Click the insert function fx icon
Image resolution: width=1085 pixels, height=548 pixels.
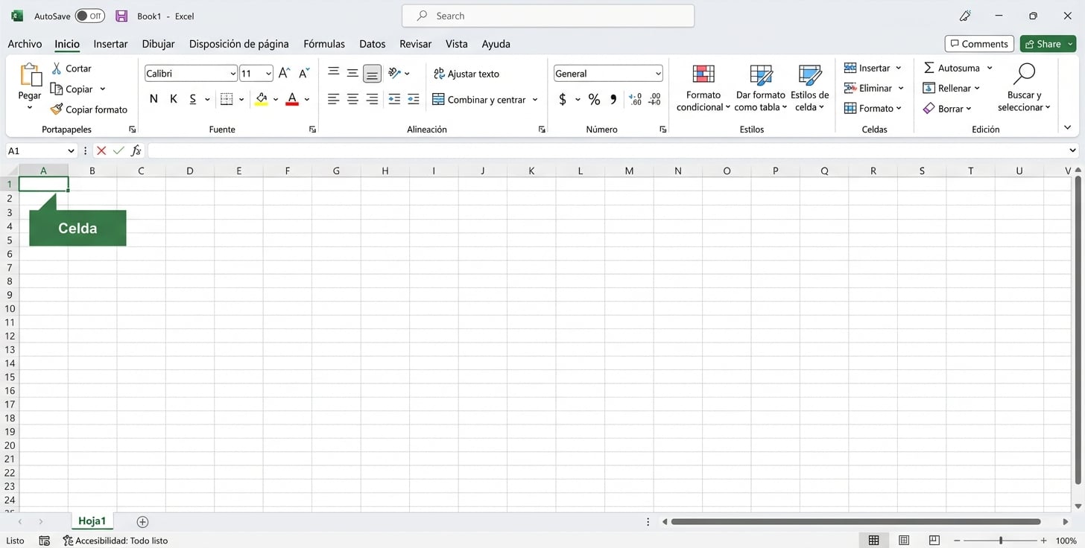[x=136, y=150]
